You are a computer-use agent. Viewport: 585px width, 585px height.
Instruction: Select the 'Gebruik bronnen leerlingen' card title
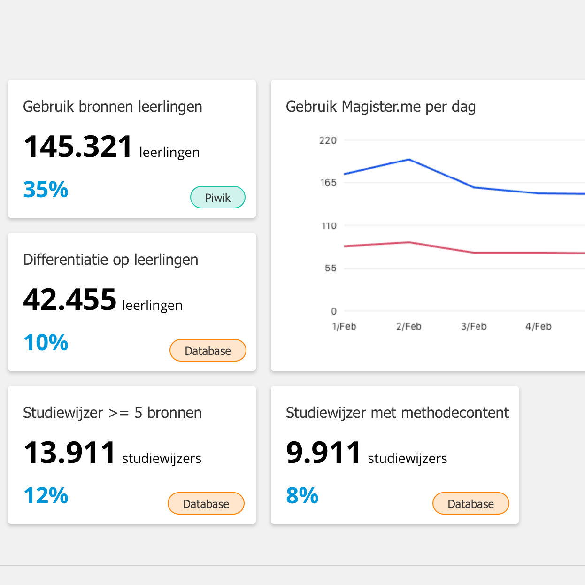tap(113, 107)
